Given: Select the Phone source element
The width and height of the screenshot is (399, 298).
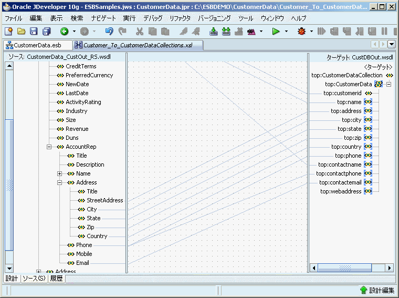Looking at the screenshot, I should point(84,245).
